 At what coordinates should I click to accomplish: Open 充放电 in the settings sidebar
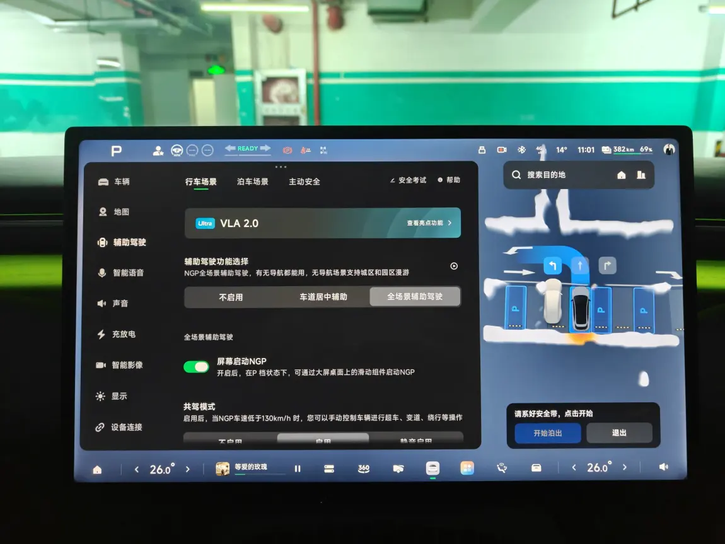124,334
